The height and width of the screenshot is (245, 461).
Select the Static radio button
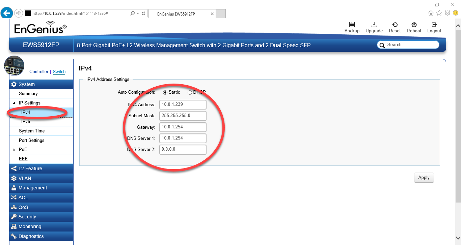tap(165, 92)
